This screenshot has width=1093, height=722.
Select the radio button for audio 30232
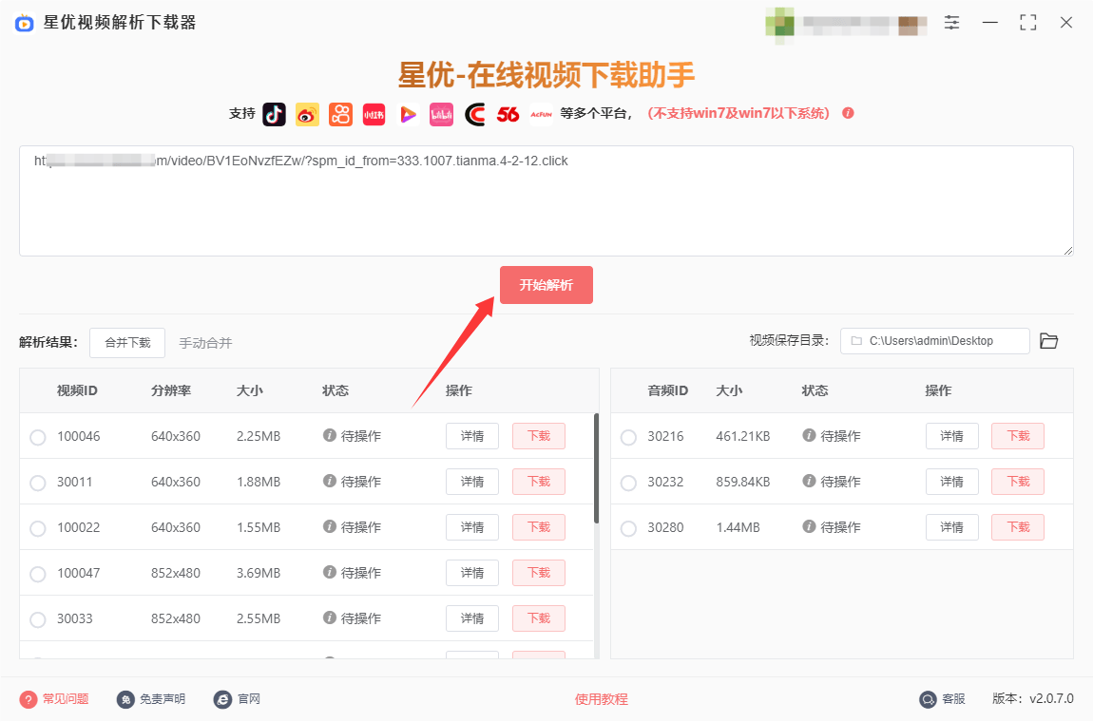[628, 483]
